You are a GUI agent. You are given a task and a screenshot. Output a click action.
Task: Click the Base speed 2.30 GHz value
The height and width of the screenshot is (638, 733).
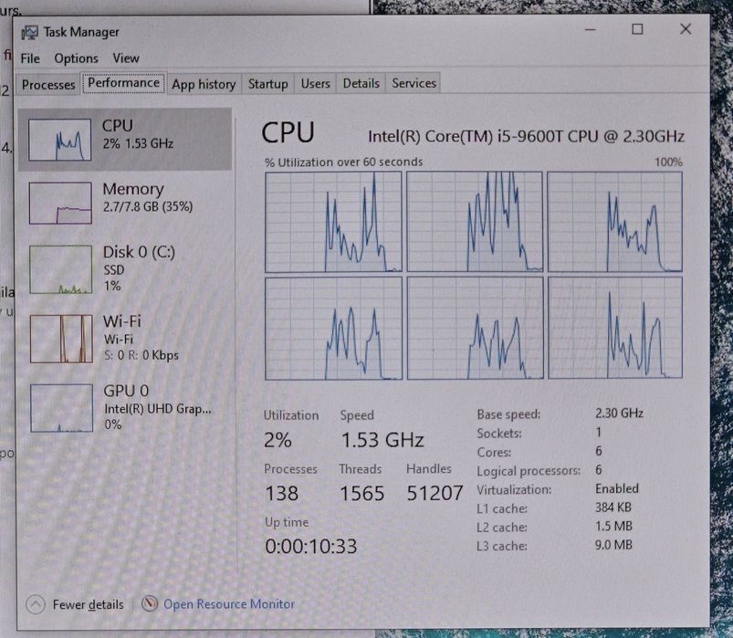coord(619,413)
